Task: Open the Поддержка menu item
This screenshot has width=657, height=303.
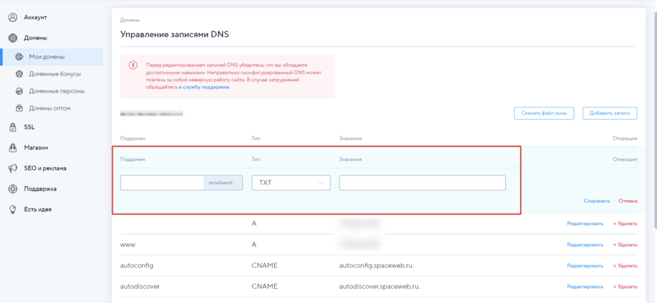Action: tap(40, 189)
